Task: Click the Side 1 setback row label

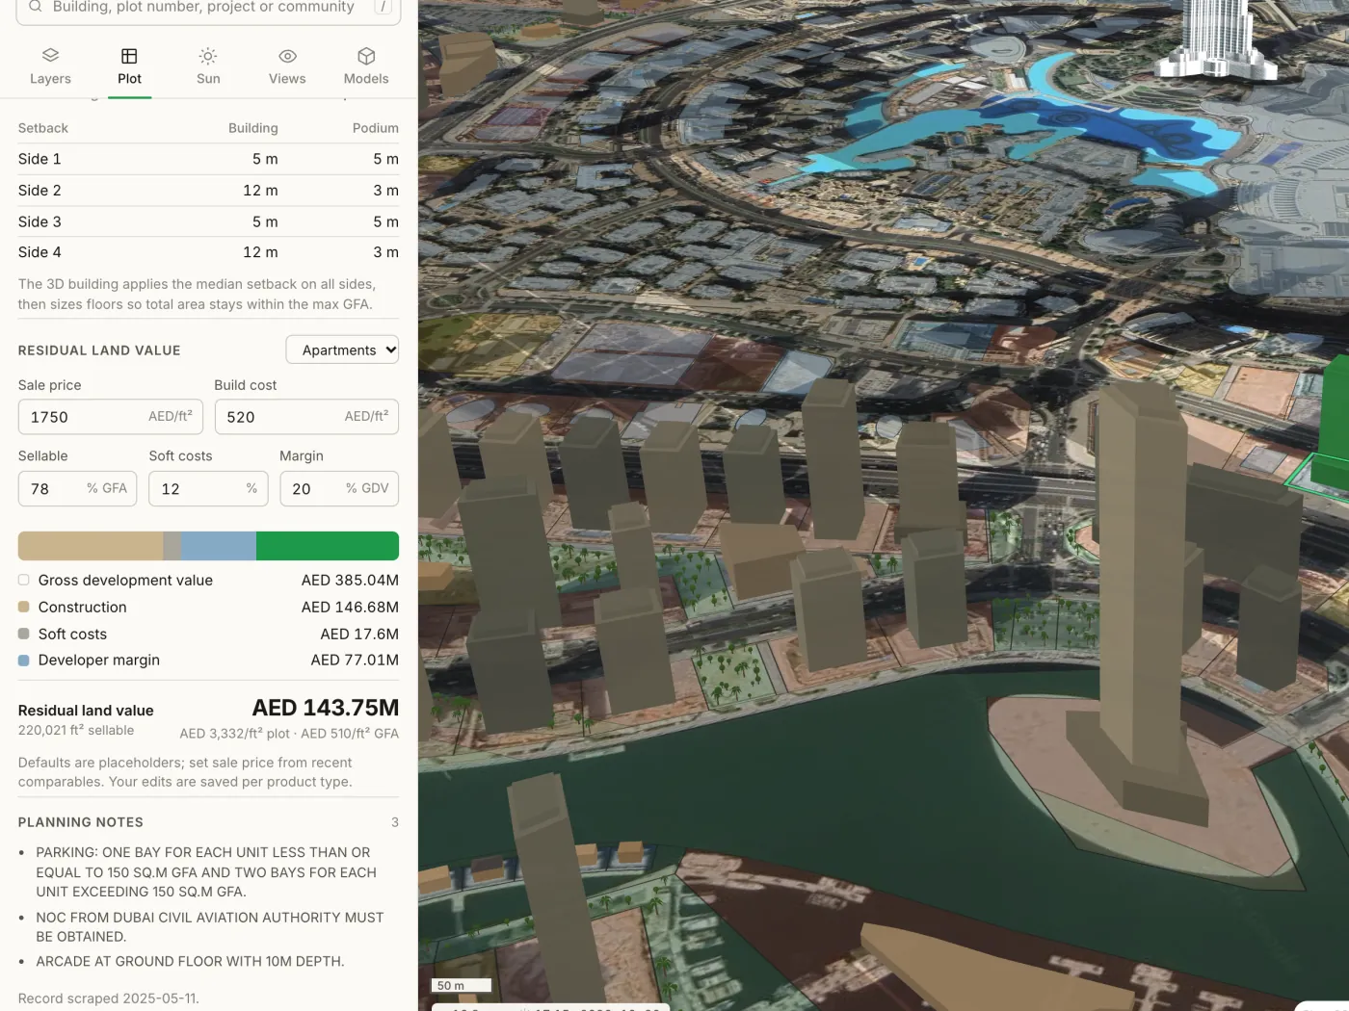Action: pyautogui.click(x=40, y=159)
